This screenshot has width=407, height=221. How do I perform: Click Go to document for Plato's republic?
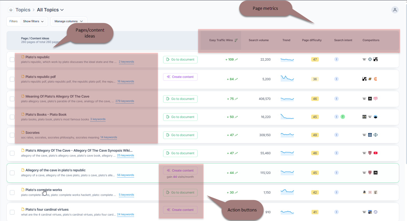pyautogui.click(x=180, y=60)
